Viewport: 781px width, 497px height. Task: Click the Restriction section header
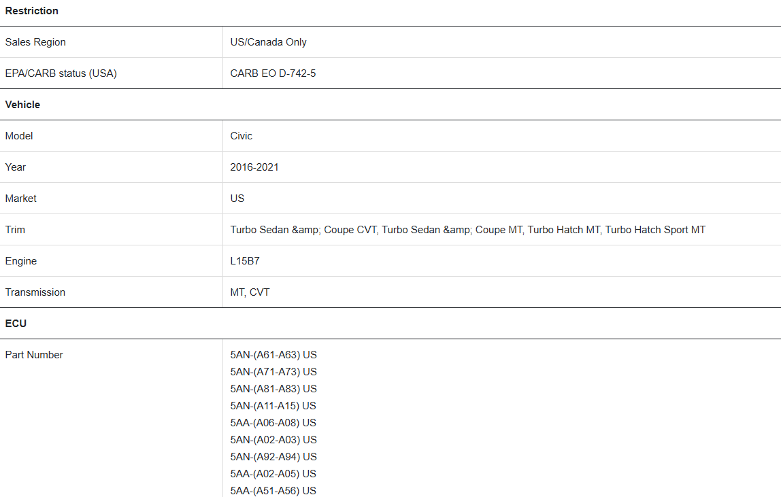tap(31, 11)
